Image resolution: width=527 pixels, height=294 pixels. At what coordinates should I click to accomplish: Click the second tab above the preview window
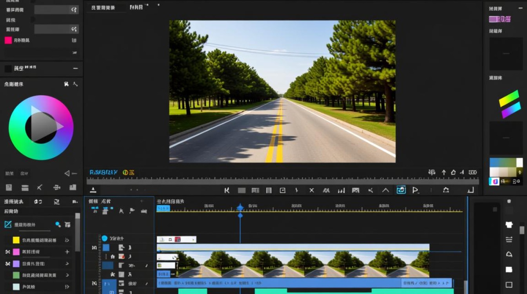tap(136, 7)
